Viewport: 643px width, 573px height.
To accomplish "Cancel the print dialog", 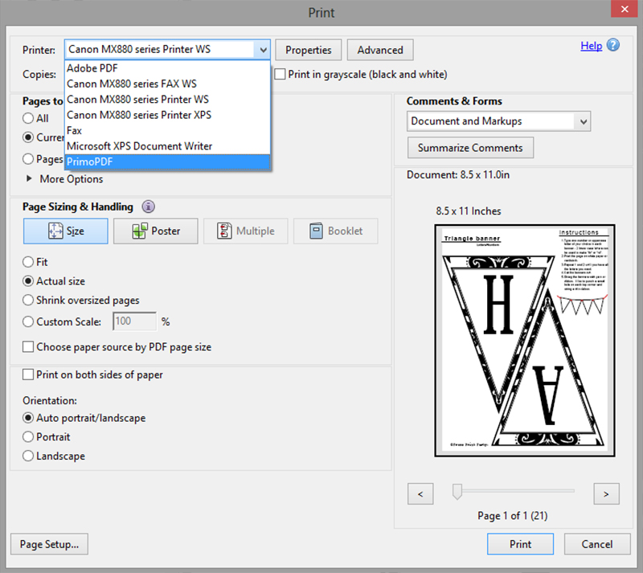I will tap(597, 544).
